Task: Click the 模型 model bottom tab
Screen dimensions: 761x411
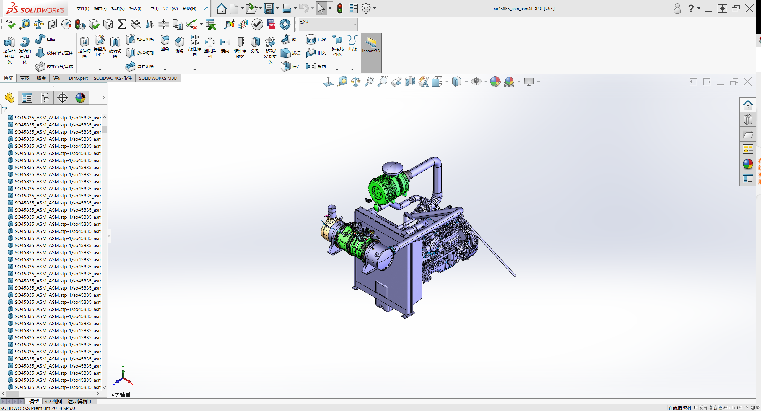Action: 34,401
